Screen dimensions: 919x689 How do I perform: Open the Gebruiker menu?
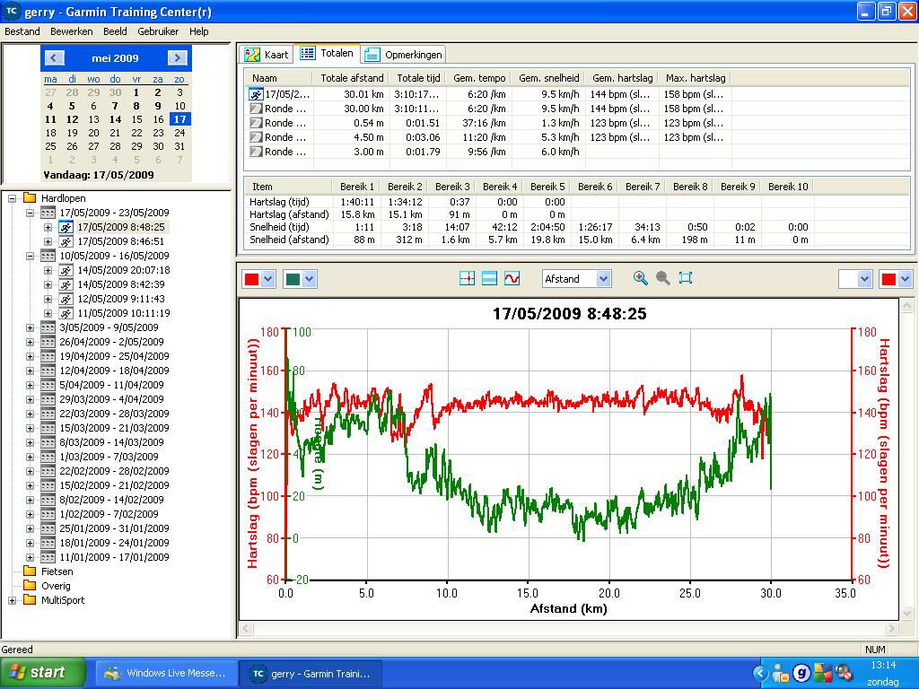click(158, 31)
